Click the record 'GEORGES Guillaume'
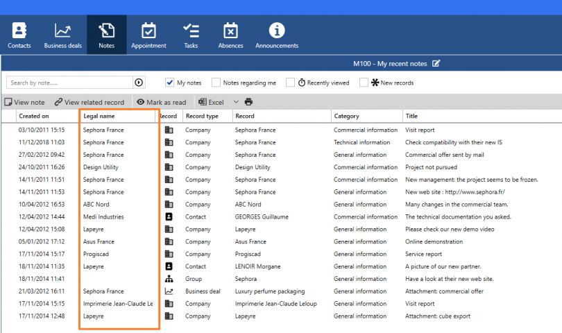The image size is (562, 333). [x=262, y=216]
